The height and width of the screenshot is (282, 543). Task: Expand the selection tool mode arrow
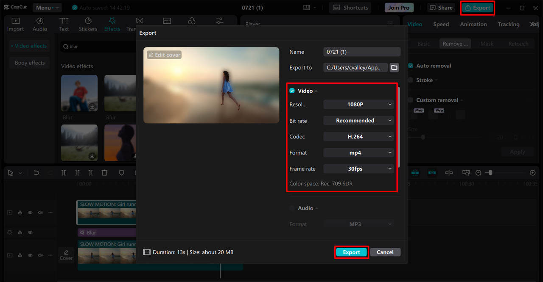tap(20, 173)
